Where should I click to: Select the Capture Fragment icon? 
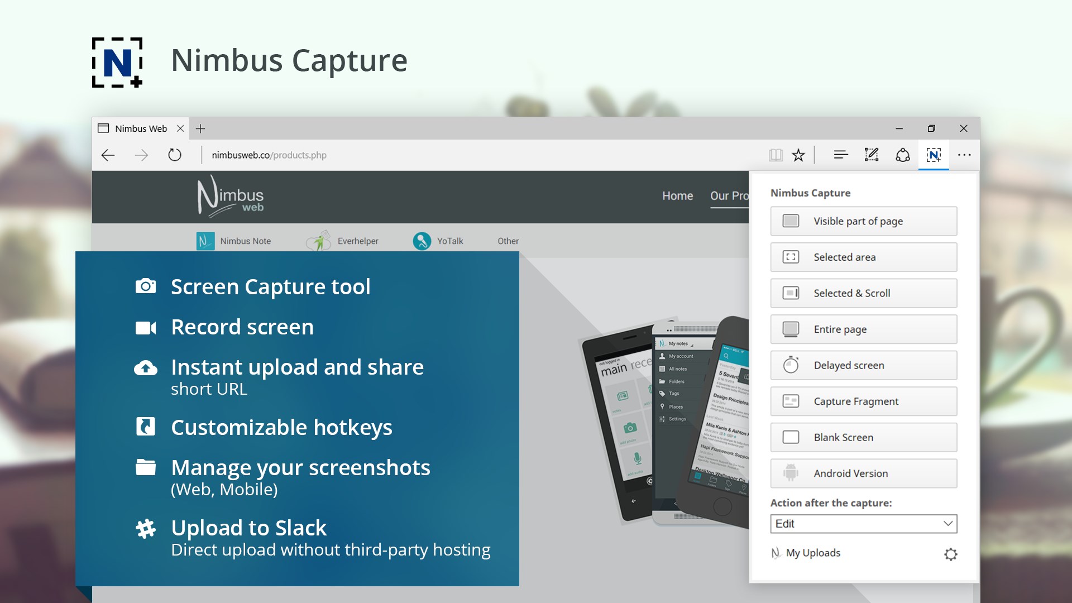point(792,400)
